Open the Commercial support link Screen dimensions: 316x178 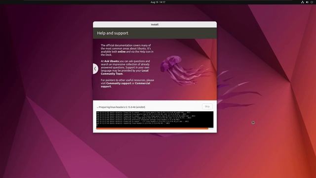[x=125, y=85]
